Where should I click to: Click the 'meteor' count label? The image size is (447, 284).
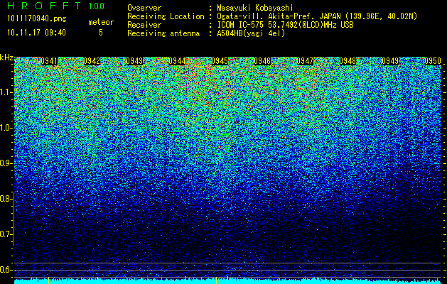pyautogui.click(x=101, y=22)
